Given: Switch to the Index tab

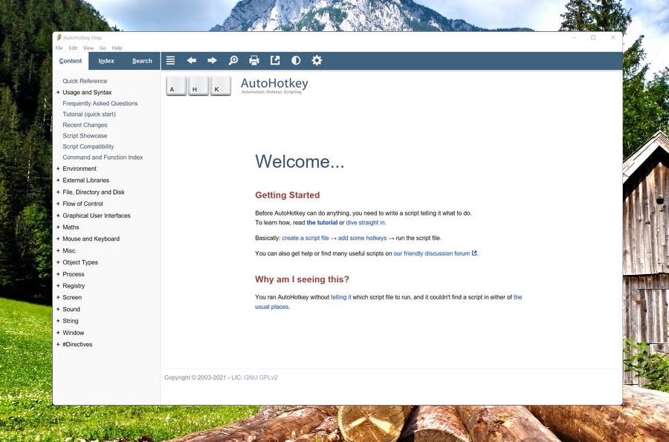Looking at the screenshot, I should 106,61.
